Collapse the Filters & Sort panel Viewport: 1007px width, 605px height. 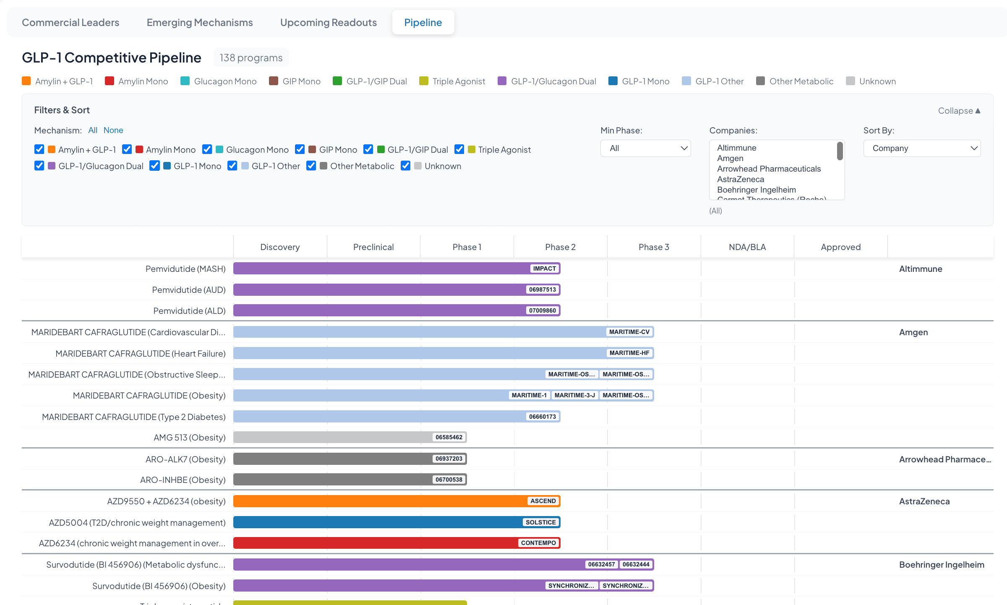click(x=959, y=111)
